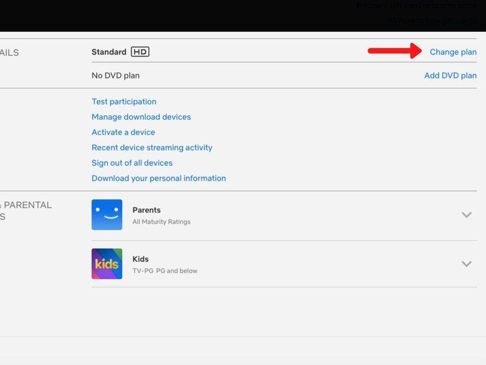Download your personal information

[158, 178]
